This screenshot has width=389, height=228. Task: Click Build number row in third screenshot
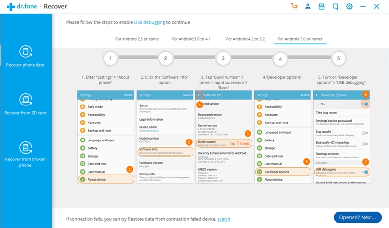click(224, 143)
